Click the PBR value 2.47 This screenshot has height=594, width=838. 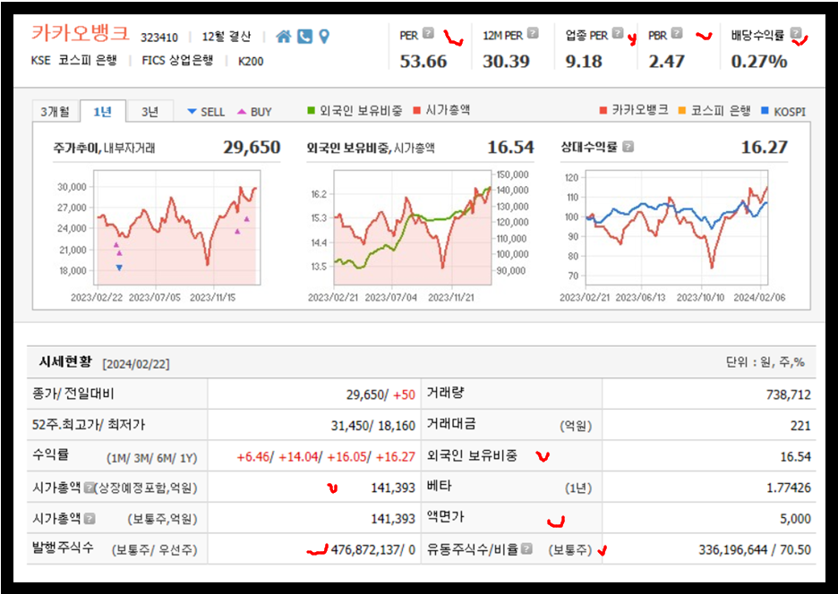[x=666, y=62]
